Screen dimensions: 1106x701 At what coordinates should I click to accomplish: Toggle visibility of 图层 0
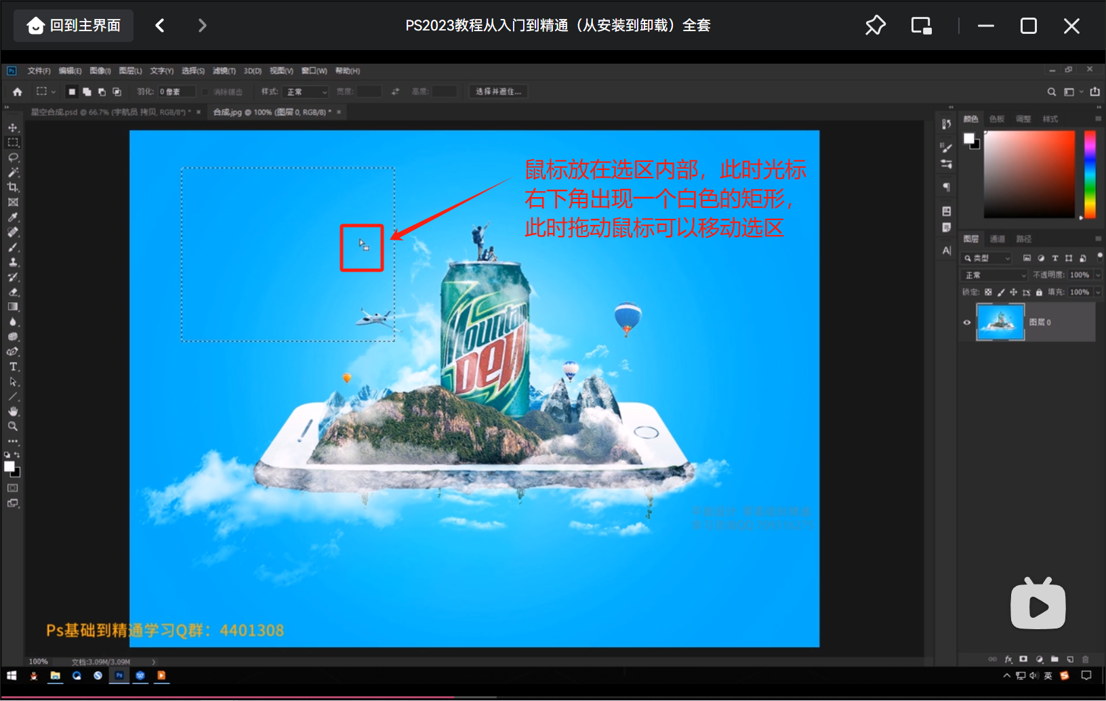[x=967, y=322]
